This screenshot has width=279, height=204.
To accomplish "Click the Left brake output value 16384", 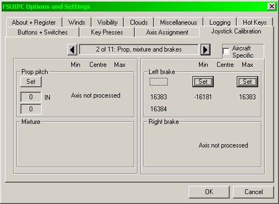I will (158, 109).
